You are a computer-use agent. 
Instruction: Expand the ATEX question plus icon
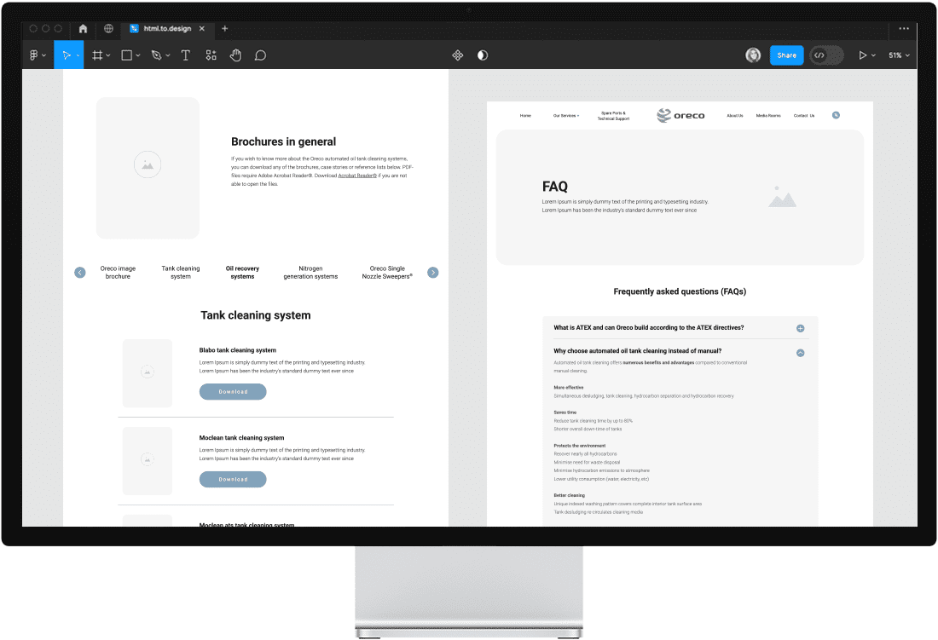point(801,328)
